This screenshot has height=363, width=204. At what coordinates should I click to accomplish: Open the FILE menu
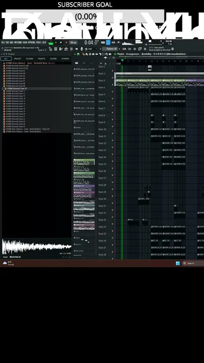pos(3,42)
